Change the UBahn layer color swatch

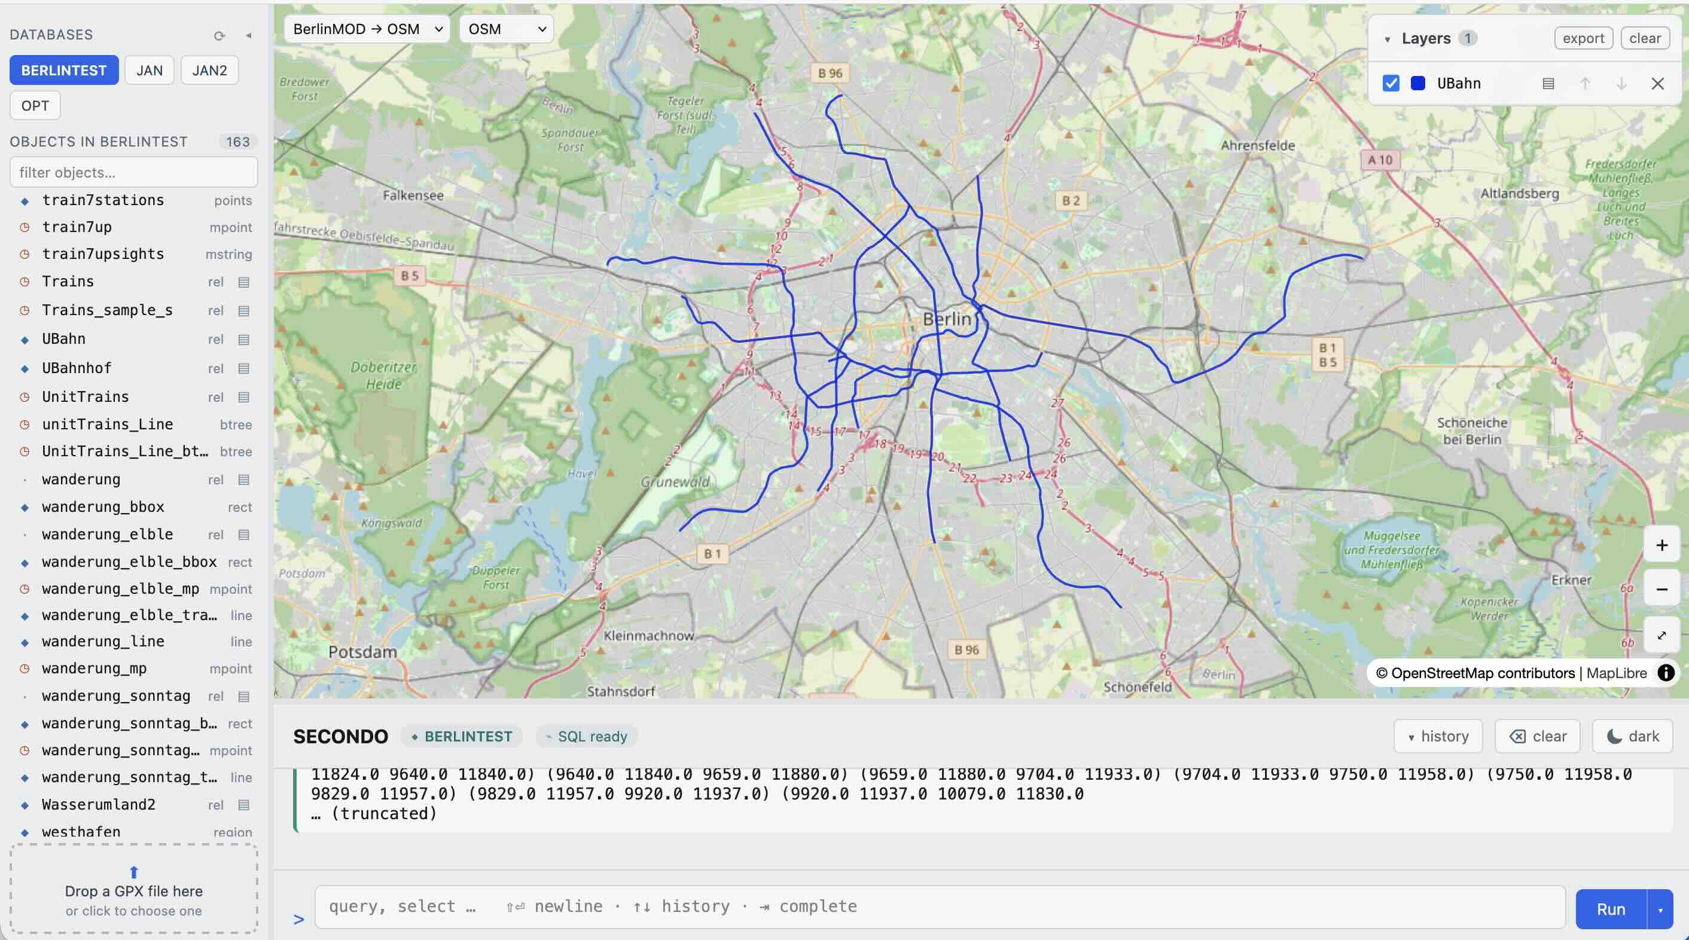tap(1418, 83)
